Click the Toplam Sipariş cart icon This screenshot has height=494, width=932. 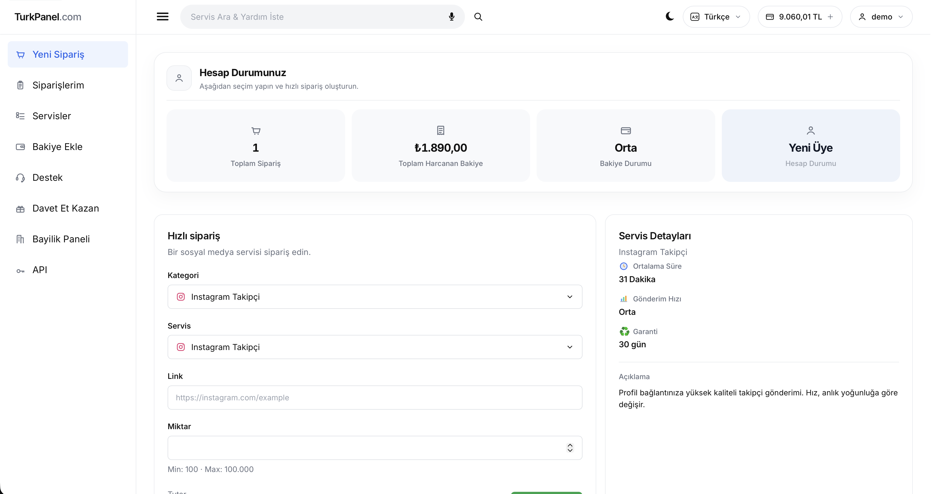tap(256, 131)
